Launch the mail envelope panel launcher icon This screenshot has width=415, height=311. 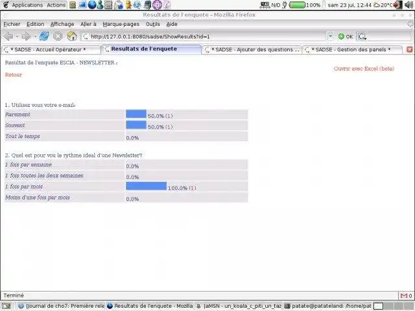(x=119, y=5)
